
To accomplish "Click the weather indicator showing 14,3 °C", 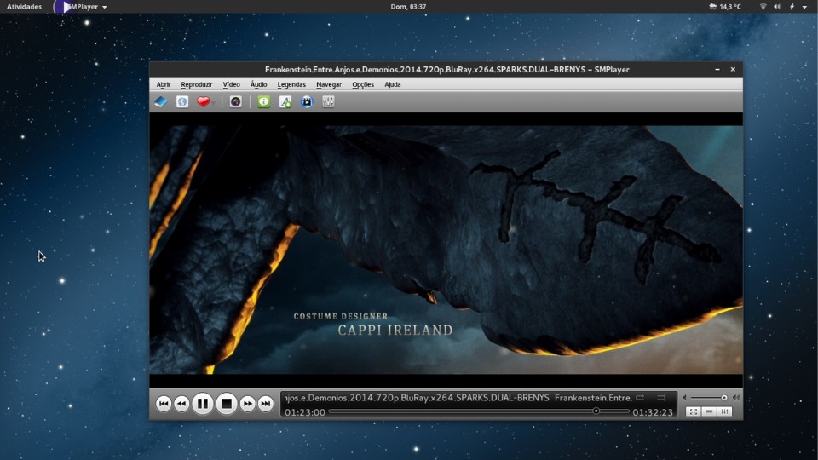I will point(725,7).
